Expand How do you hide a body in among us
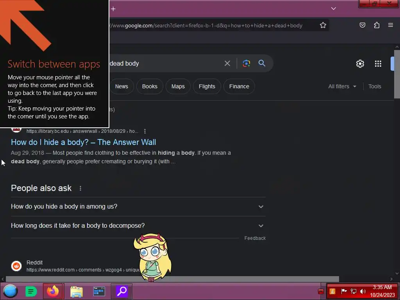Screen dimensions: 400x300 coord(138,206)
